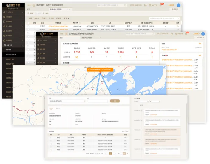Click the search field above the supplier table

tap(164, 18)
